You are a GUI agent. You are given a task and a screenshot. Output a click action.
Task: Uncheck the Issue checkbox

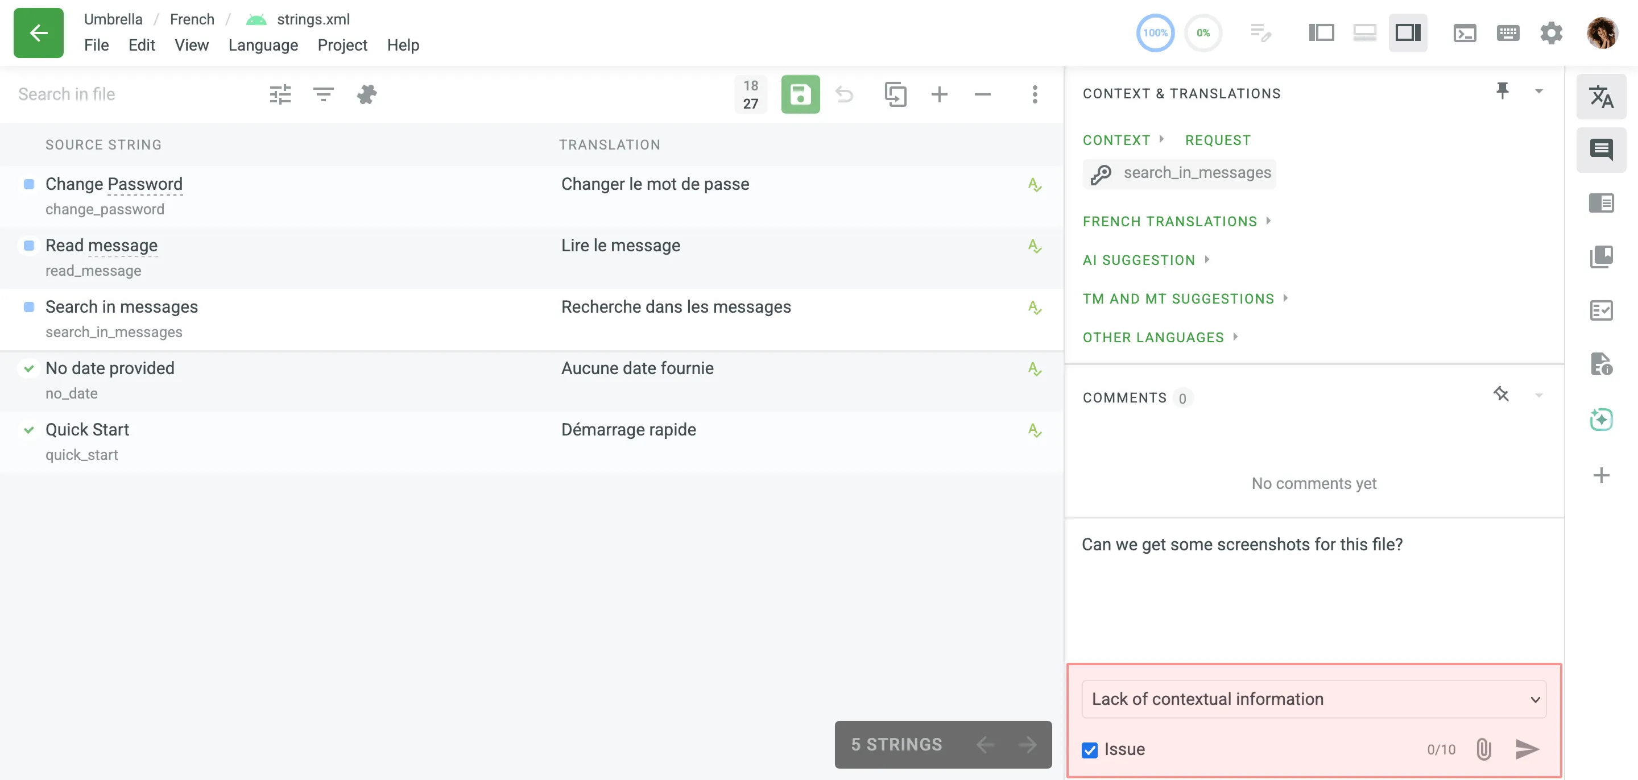pos(1090,749)
